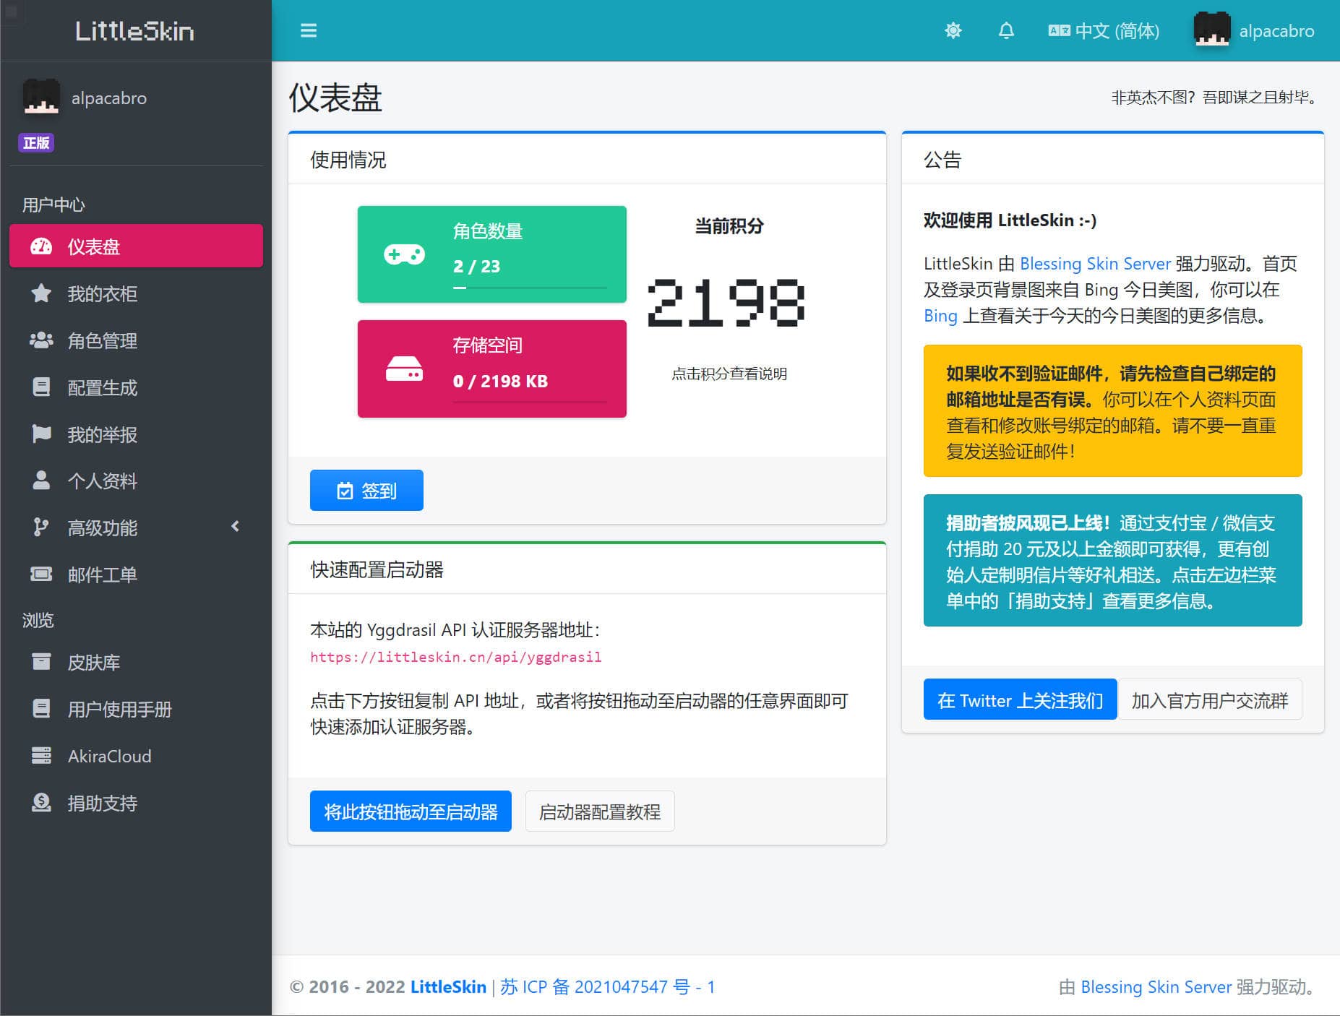Screen dimensions: 1340x1016
Task: Open 苏 ICP 备 2021047547 号 link
Action: pos(607,986)
